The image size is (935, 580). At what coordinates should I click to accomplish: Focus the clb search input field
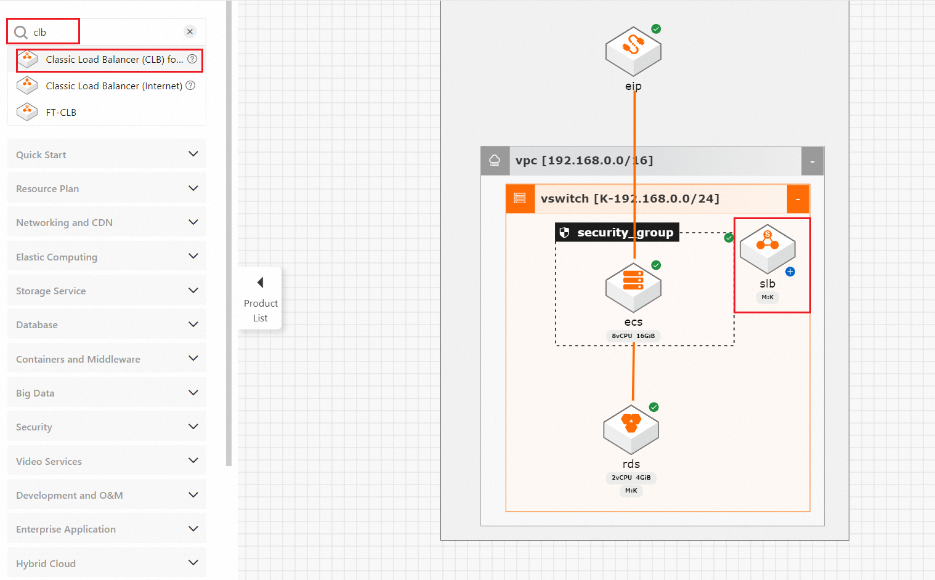pos(105,31)
